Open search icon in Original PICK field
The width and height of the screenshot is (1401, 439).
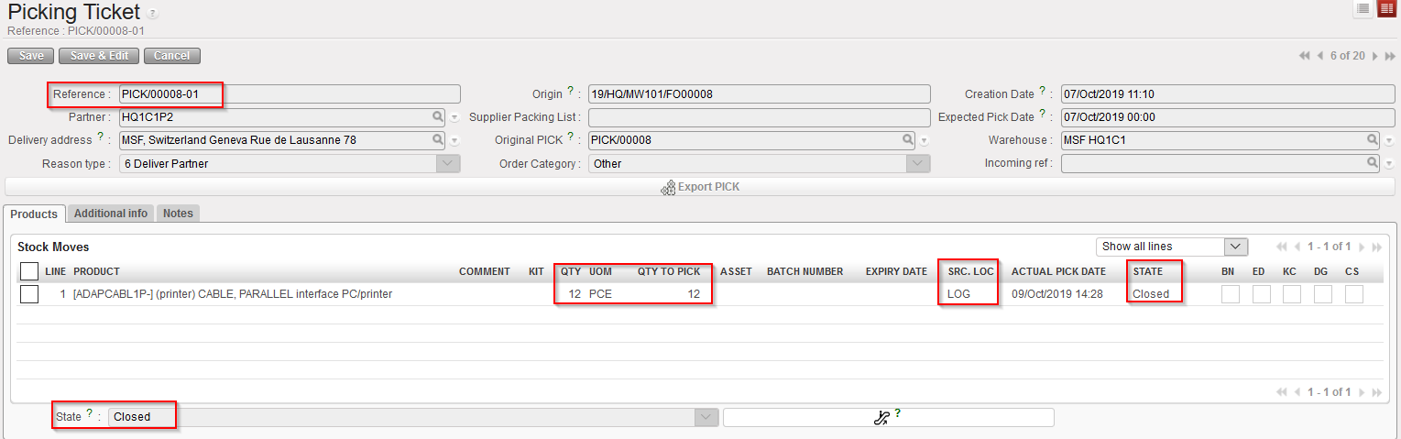[907, 140]
